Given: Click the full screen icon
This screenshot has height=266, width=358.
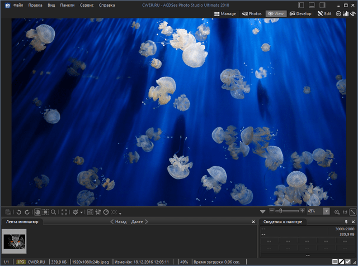Looking at the screenshot, I should coord(64,212).
